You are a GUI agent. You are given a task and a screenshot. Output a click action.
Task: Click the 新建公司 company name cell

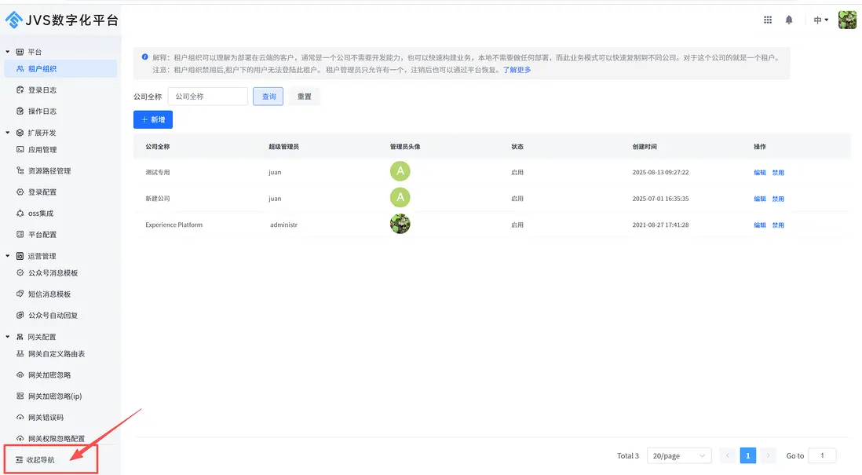(x=158, y=199)
